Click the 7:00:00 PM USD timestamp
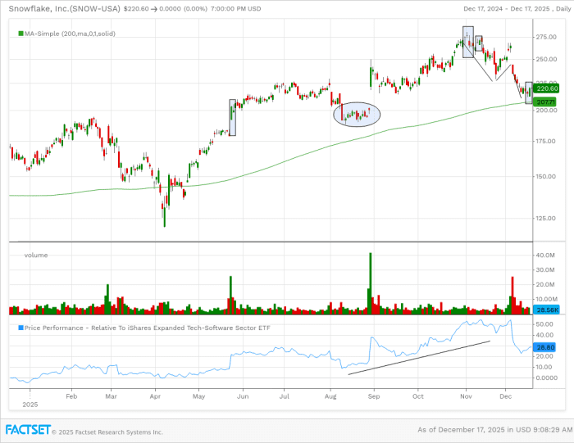The image size is (574, 443). click(x=235, y=9)
